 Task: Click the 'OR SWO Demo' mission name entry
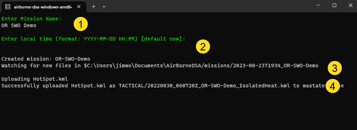pyautogui.click(x=19, y=25)
